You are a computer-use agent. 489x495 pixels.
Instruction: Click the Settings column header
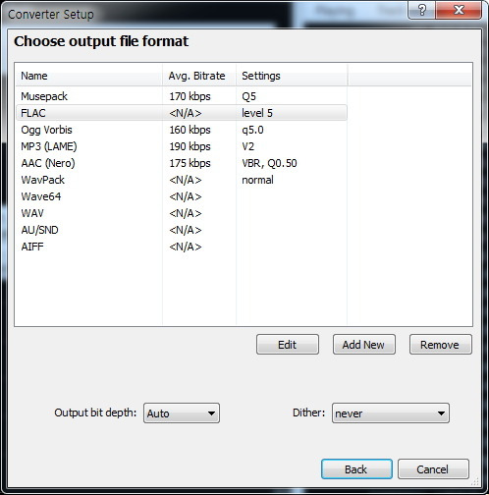292,76
